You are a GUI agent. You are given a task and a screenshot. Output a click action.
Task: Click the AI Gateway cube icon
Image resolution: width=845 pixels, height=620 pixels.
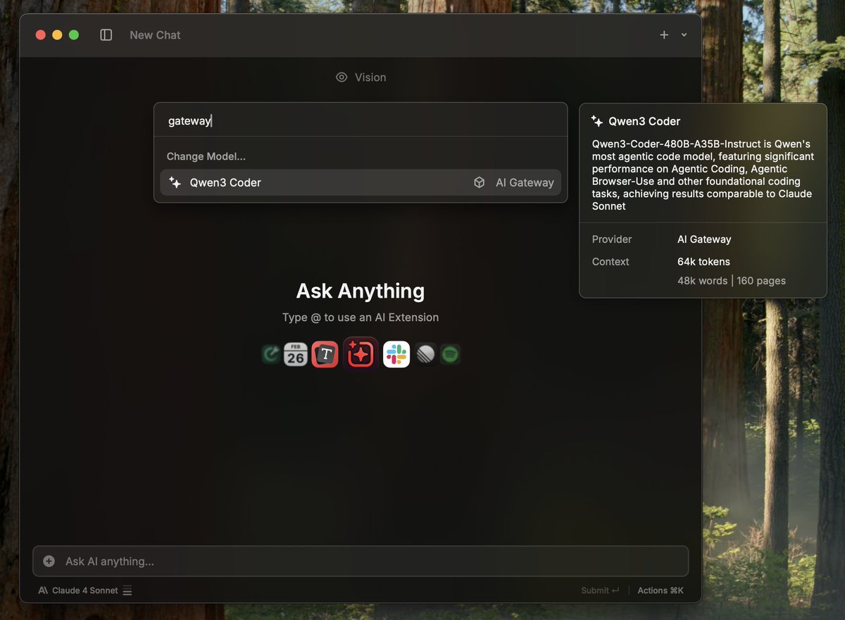point(480,182)
